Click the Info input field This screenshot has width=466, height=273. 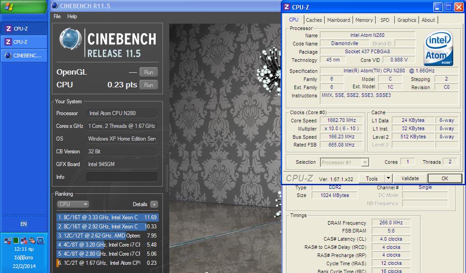point(122,177)
